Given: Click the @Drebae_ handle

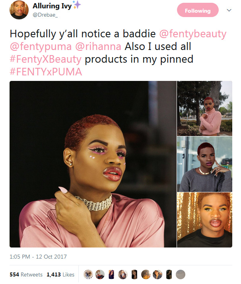Looking at the screenshot, I should (45, 15).
